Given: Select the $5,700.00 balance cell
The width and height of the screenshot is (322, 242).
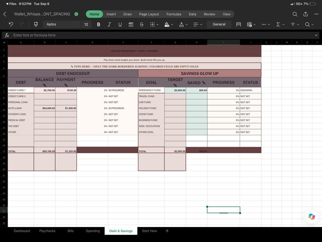Looking at the screenshot, I should (45, 90).
